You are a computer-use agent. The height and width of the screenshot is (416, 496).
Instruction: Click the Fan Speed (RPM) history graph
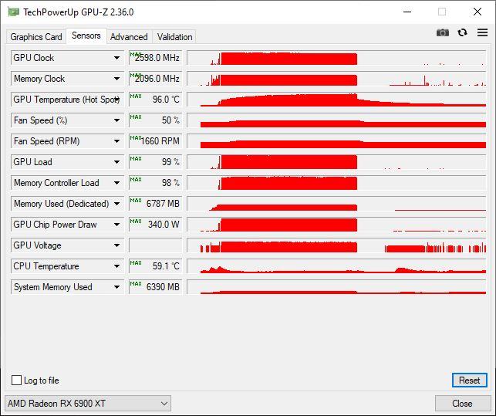pyautogui.click(x=336, y=141)
